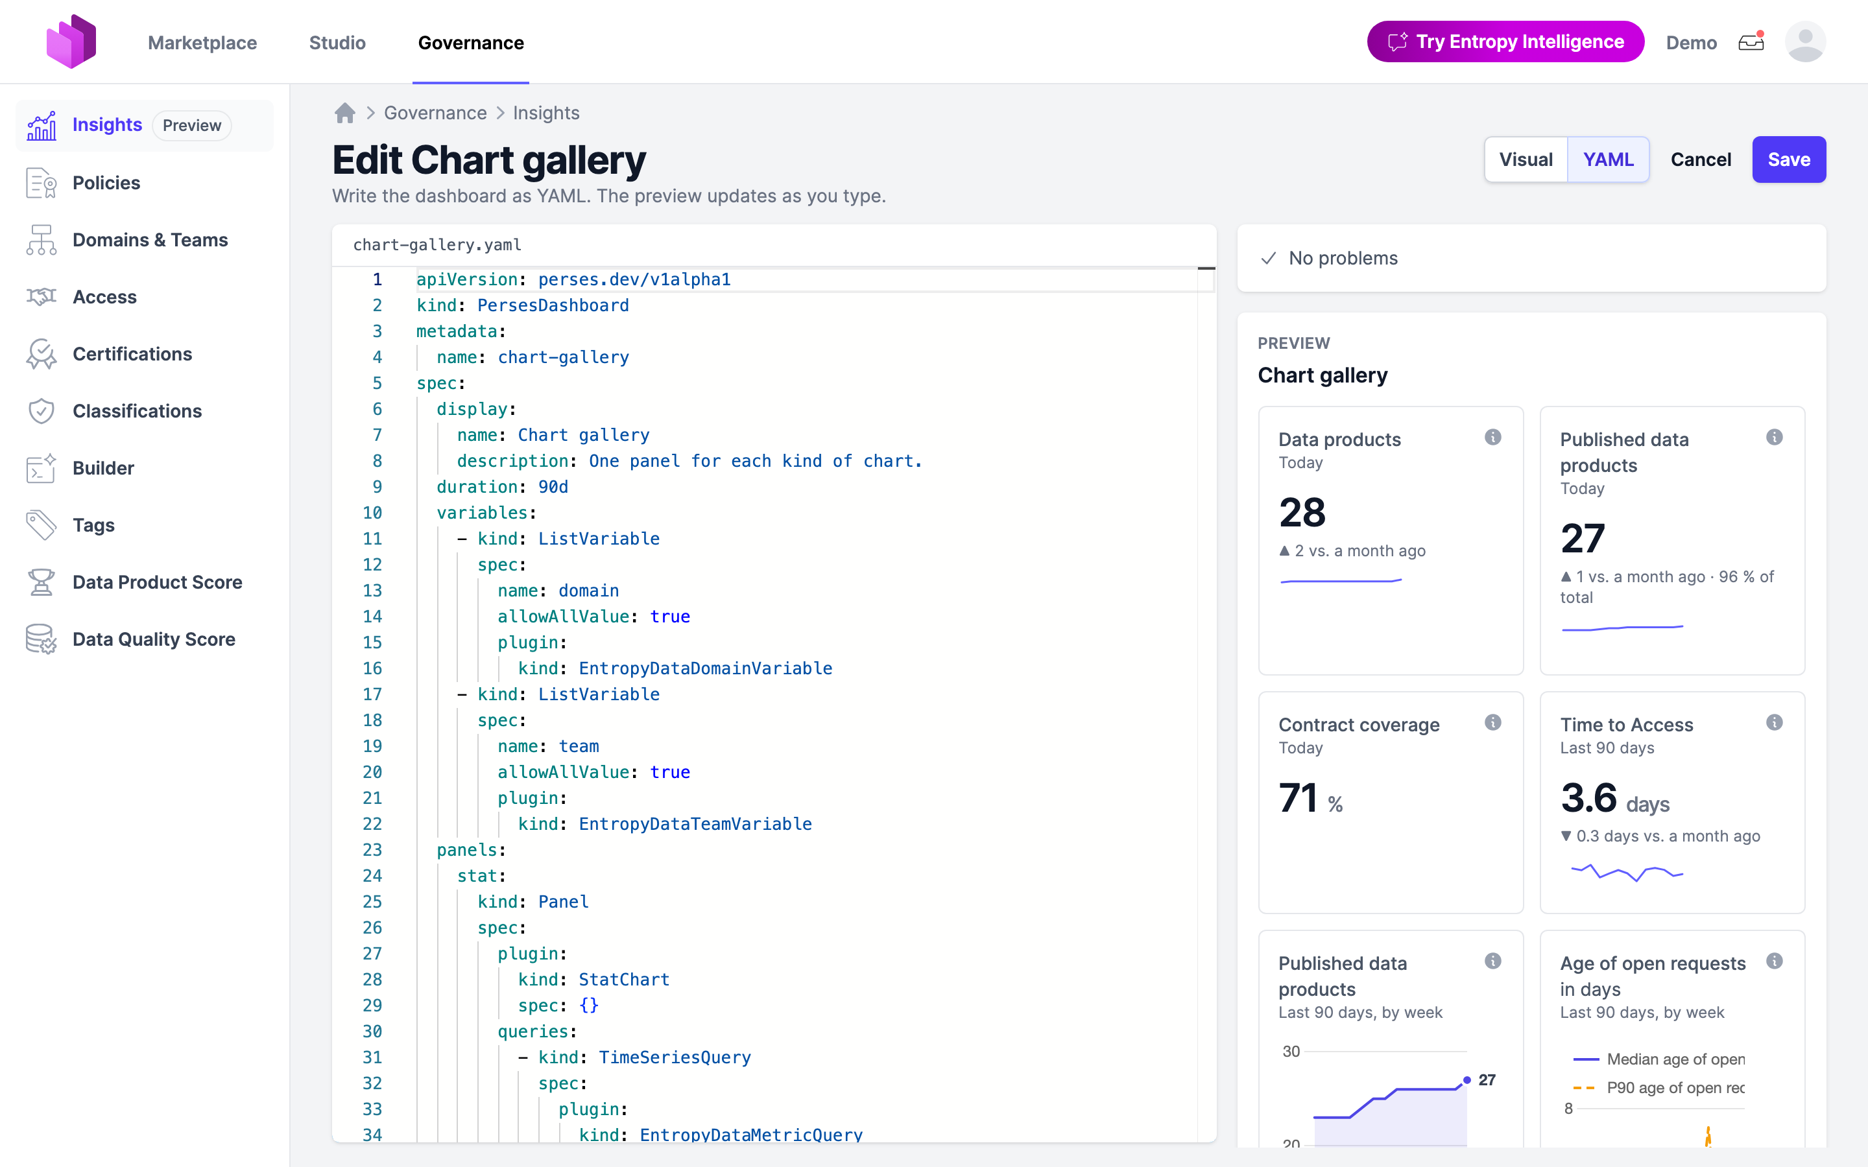This screenshot has width=1868, height=1167.
Task: Cancel editing the dashboard
Action: coord(1701,159)
